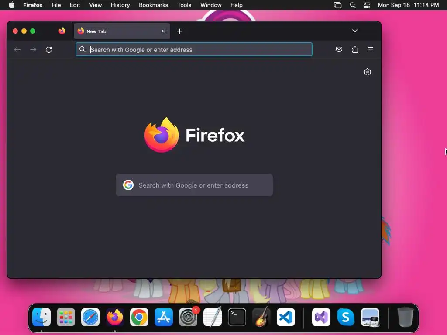The image size is (447, 335).
Task: Launch Terminal from the Dock
Action: point(237,317)
